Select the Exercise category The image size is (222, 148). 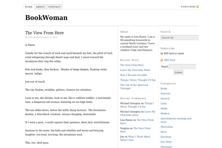click(165, 94)
